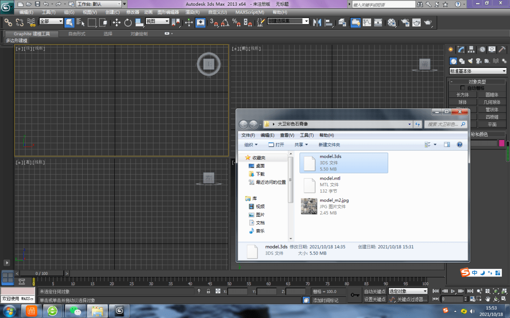Toggle the Angle Snap button

tap(225, 22)
